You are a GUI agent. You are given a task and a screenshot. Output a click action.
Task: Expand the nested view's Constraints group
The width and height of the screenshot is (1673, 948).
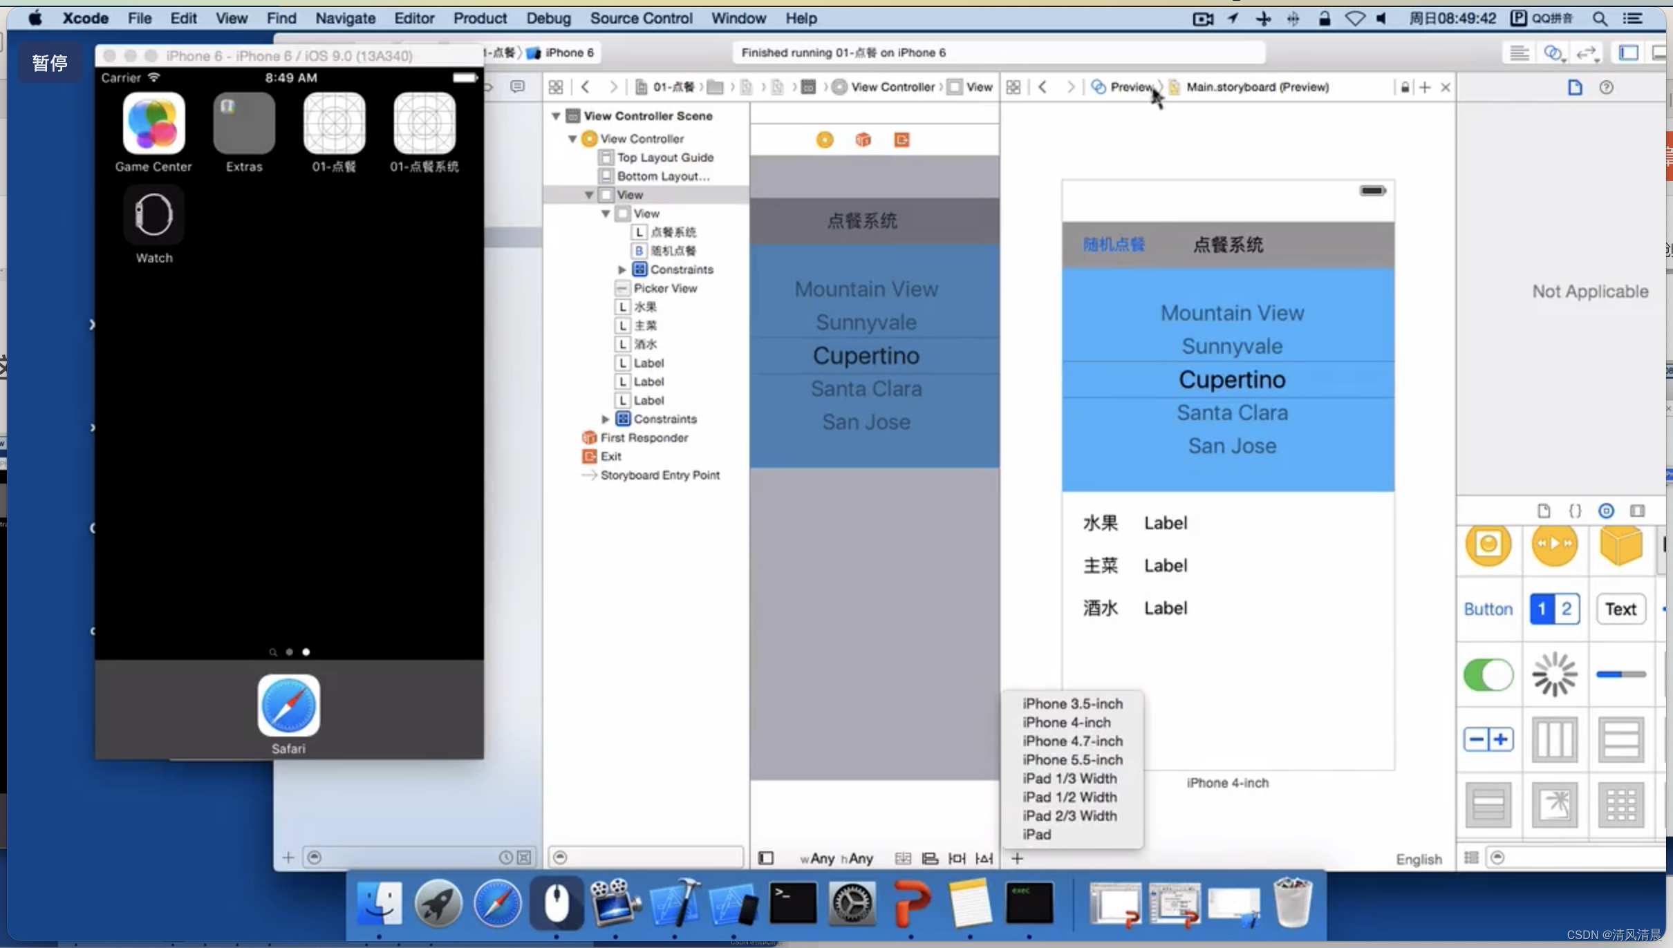coord(622,269)
